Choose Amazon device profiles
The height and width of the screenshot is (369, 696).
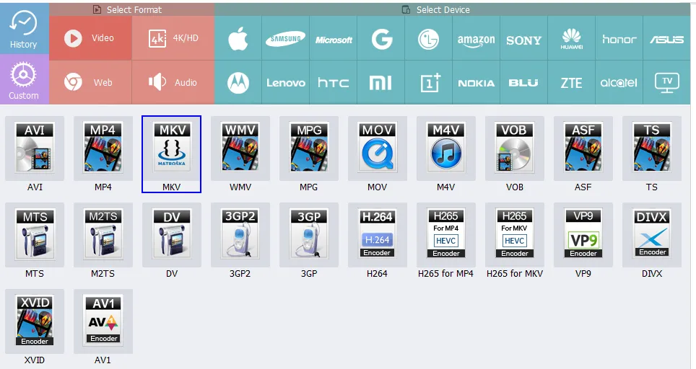pos(476,38)
